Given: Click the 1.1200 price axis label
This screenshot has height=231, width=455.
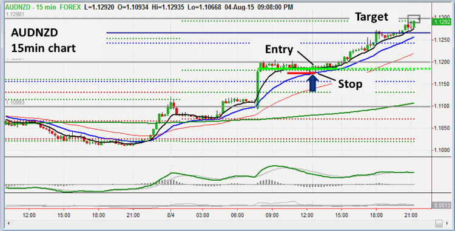Looking at the screenshot, I should point(442,62).
